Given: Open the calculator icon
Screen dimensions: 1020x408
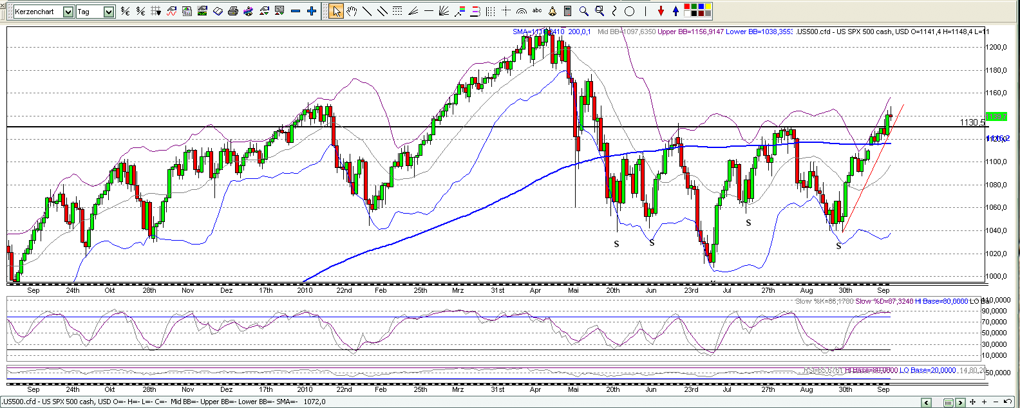Looking at the screenshot, I should [x=567, y=11].
